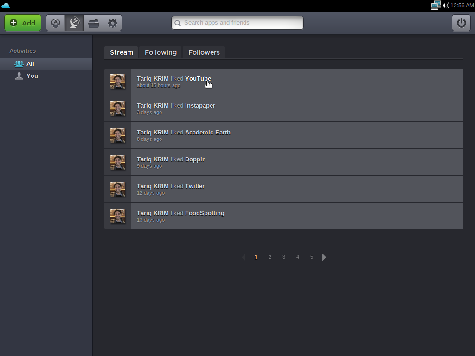Click Tariq KRIM's name in Academic Earth row
475x356 pixels.
[153, 132]
